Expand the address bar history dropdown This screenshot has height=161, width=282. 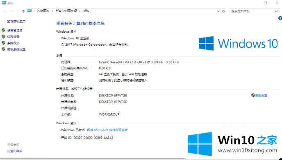218,11
